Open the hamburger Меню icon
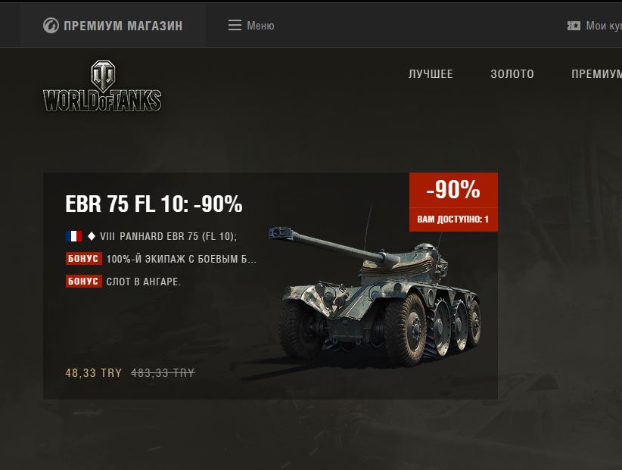This screenshot has width=622, height=470. 235,26
